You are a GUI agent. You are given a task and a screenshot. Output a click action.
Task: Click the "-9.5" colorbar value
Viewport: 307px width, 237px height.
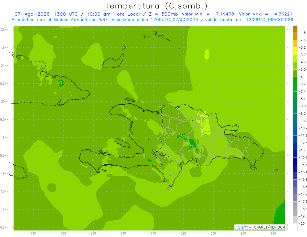302,114
